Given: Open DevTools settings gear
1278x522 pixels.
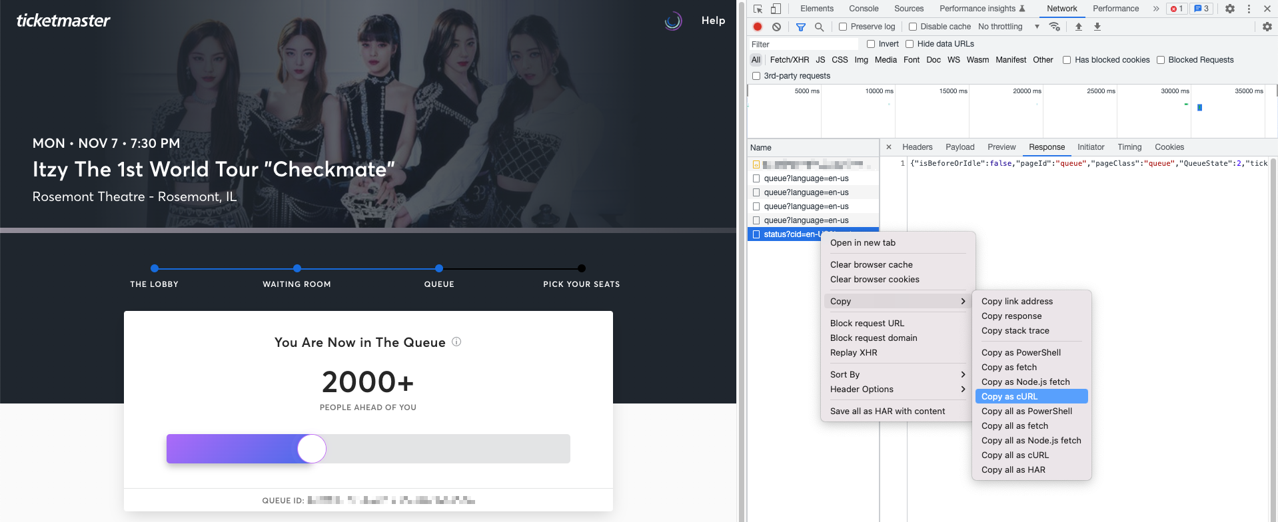Looking at the screenshot, I should coord(1230,9).
